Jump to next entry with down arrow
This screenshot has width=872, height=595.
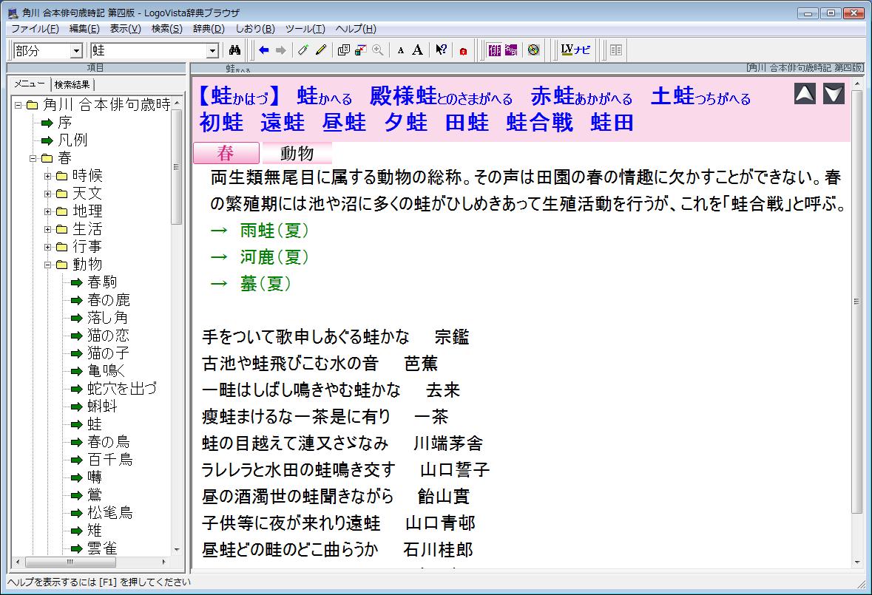[x=834, y=94]
